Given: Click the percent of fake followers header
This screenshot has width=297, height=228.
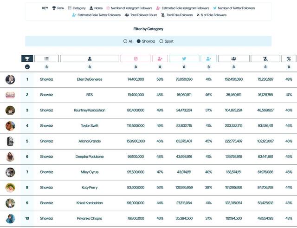Looking at the screenshot, I should [289, 59].
